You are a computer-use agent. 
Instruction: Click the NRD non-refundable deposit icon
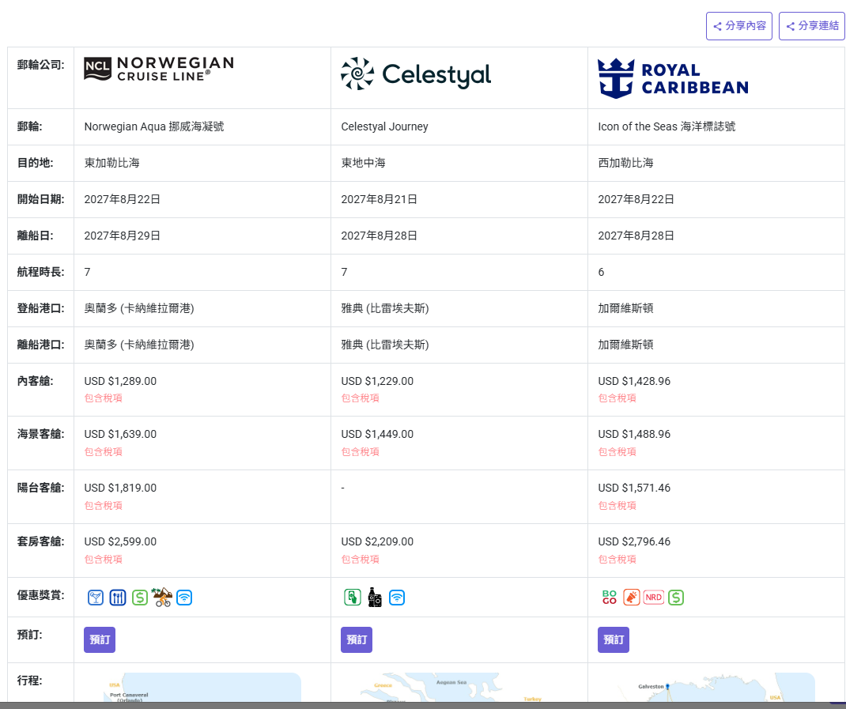[654, 598]
